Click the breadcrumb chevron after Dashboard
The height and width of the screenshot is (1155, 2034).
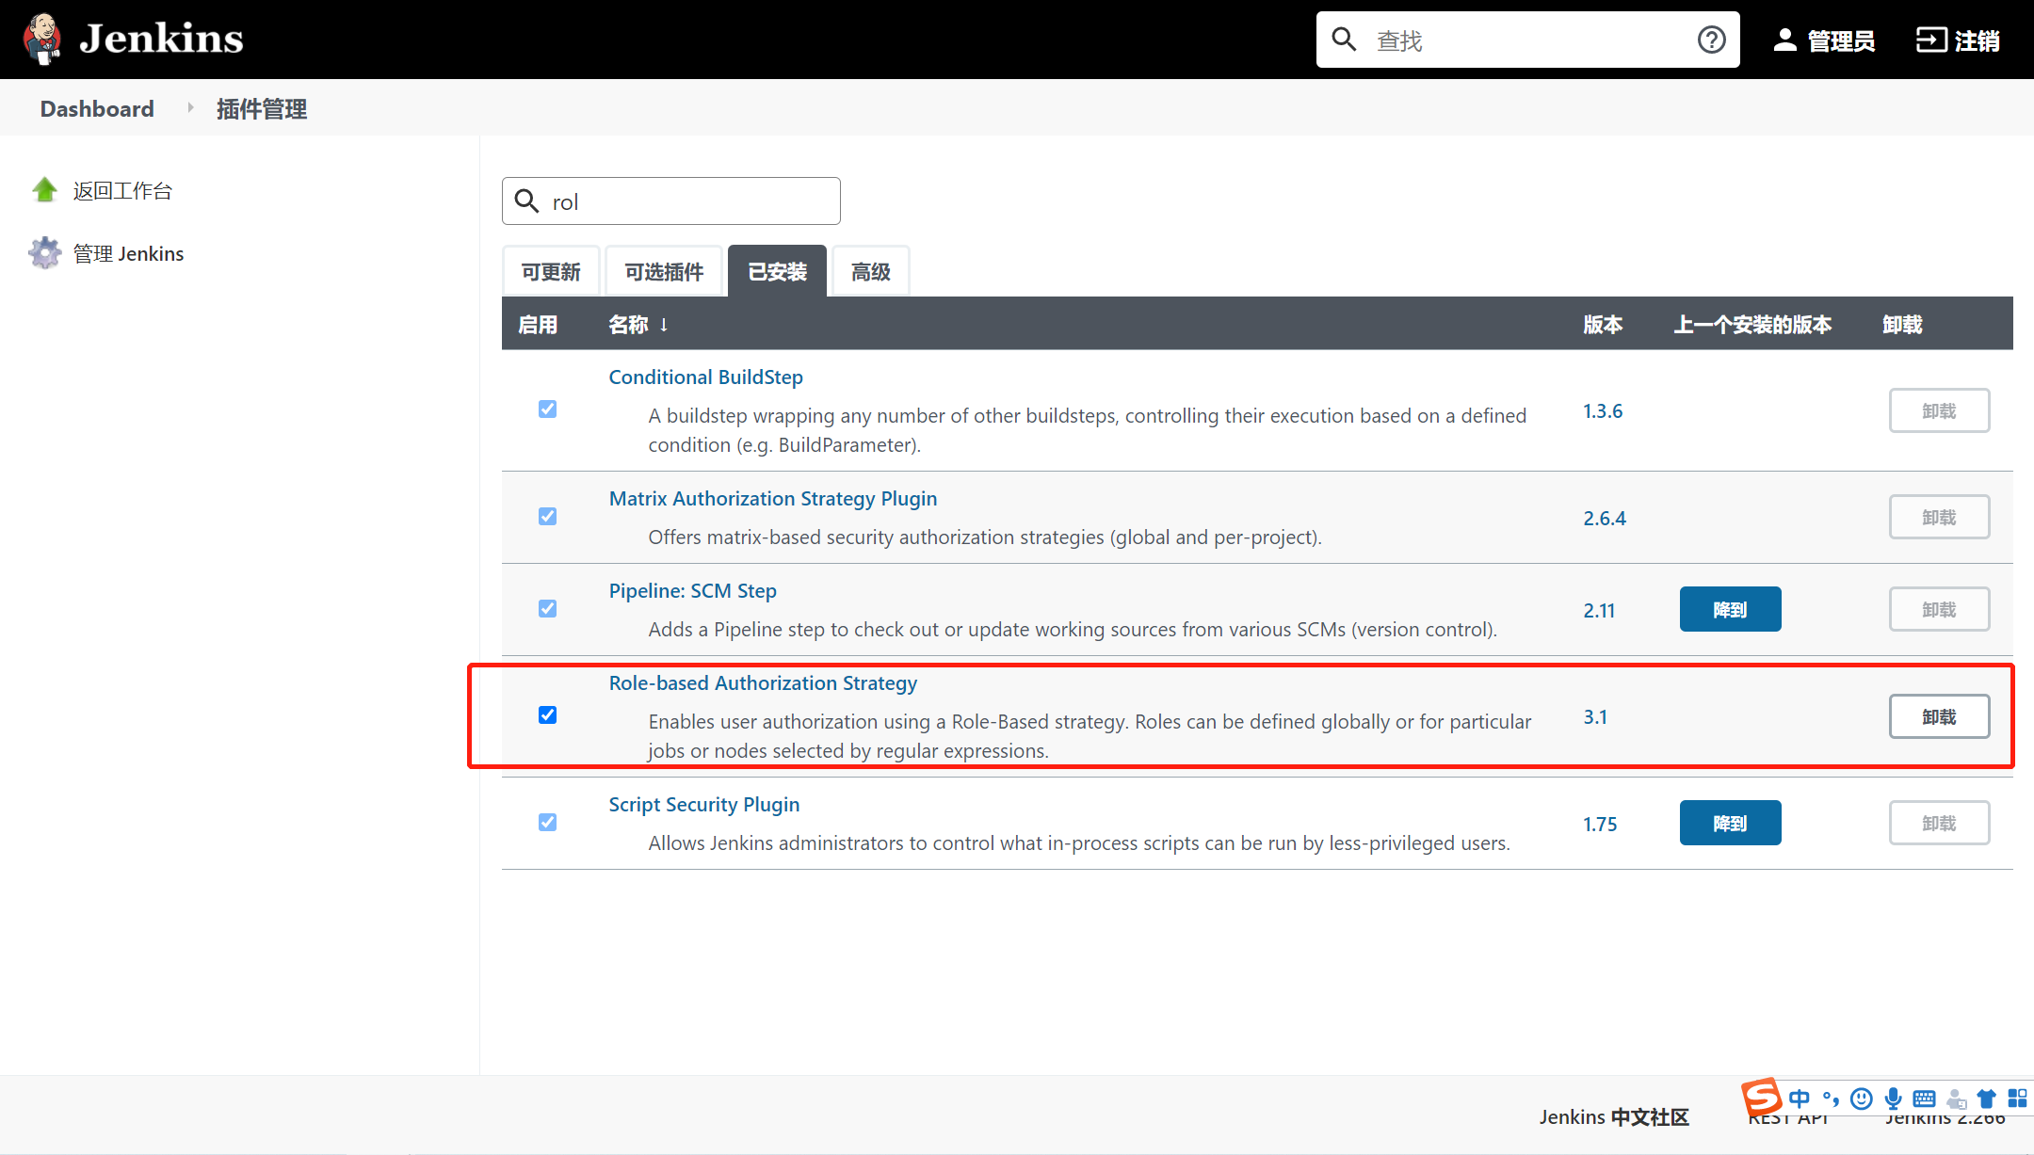point(189,107)
